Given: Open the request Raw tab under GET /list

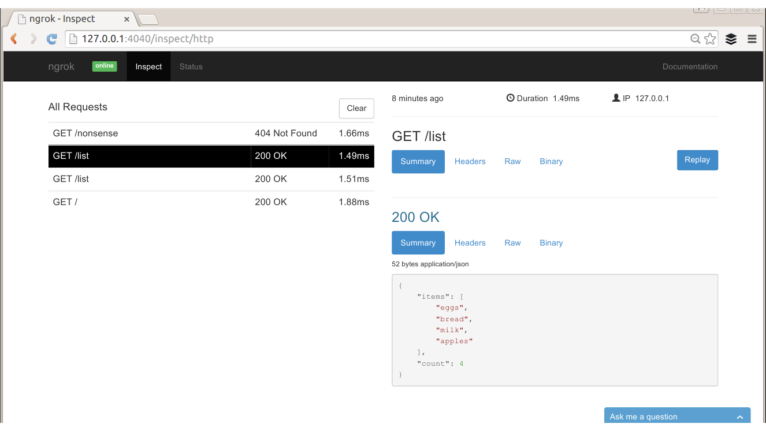Looking at the screenshot, I should pyautogui.click(x=512, y=161).
